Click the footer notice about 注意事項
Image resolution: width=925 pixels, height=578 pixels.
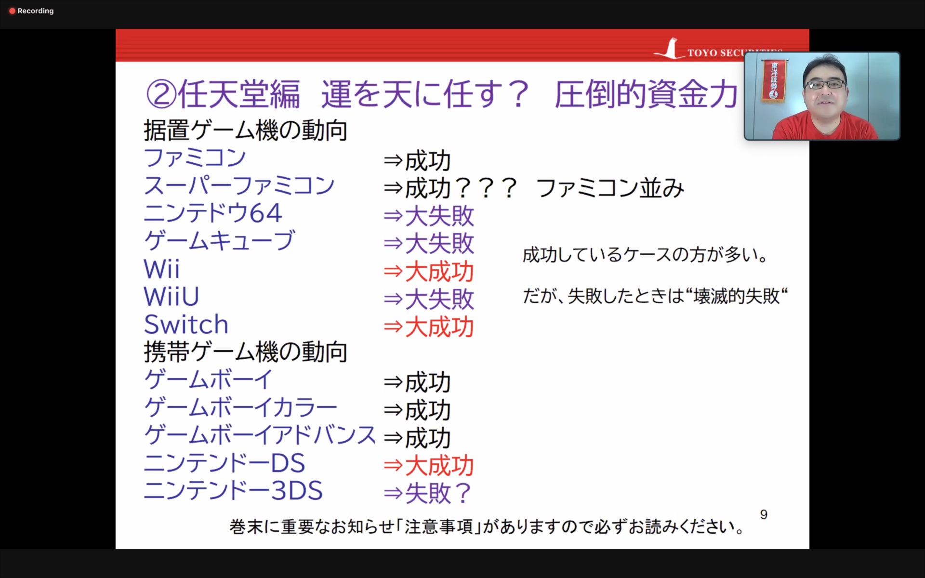coord(487,526)
